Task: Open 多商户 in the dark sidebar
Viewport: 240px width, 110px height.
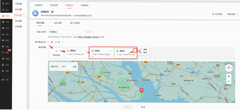Action: pos(6,59)
